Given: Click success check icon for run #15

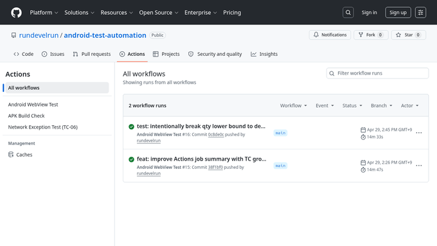Looking at the screenshot, I should click(x=131, y=159).
